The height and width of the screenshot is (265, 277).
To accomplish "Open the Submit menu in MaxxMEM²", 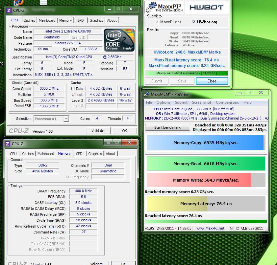I will point(181,102).
